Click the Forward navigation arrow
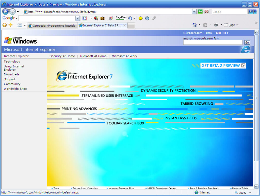260x196 pixels. click(12, 12)
